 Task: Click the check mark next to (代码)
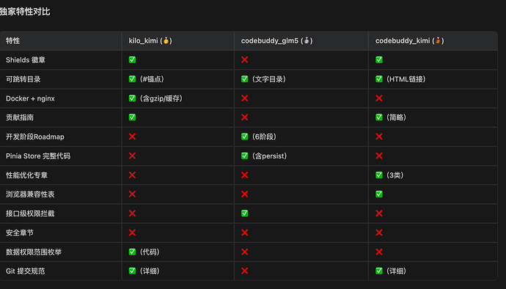(132, 252)
